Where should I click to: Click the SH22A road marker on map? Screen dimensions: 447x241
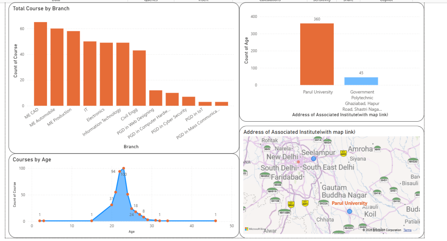pos(324,203)
